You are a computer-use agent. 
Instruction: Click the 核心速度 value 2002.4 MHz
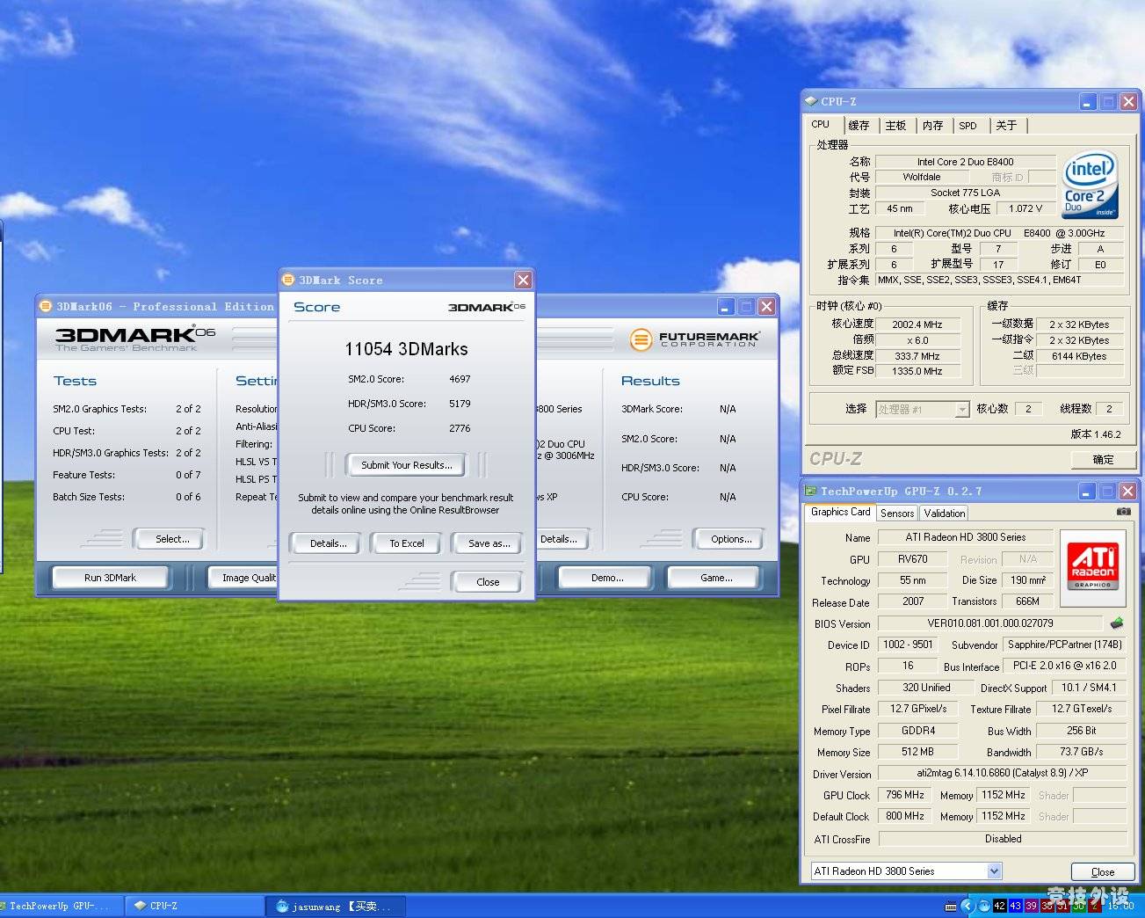coord(917,324)
